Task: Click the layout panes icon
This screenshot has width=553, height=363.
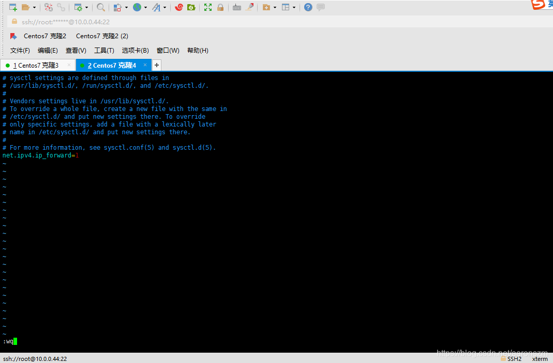Action: pyautogui.click(x=286, y=7)
